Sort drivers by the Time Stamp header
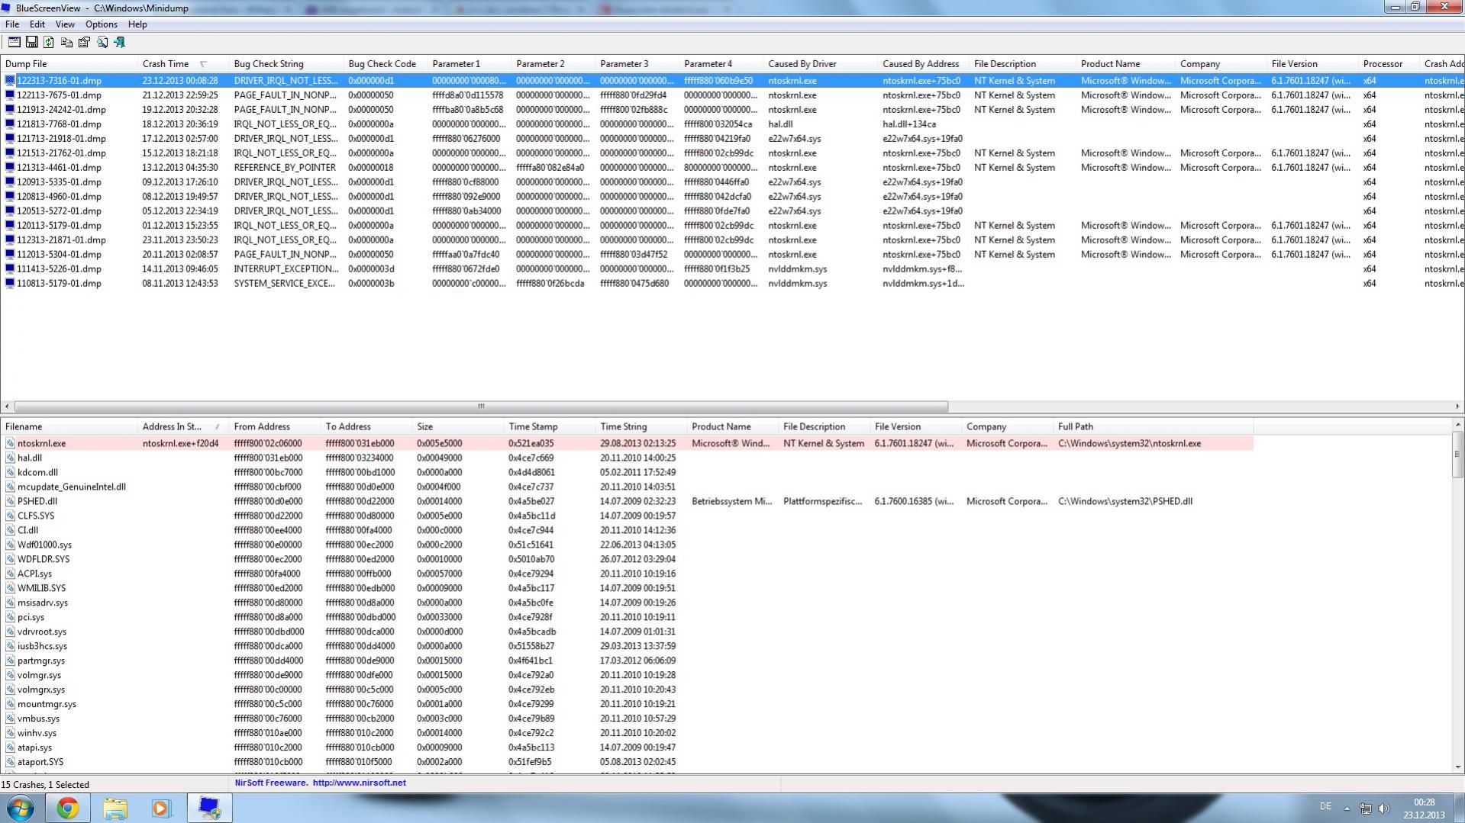This screenshot has height=823, width=1465. (x=550, y=427)
